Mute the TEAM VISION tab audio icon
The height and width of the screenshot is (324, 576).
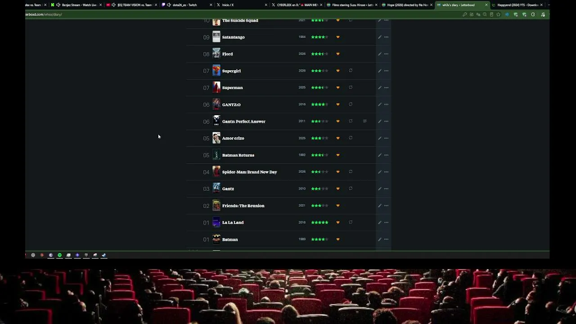click(113, 5)
